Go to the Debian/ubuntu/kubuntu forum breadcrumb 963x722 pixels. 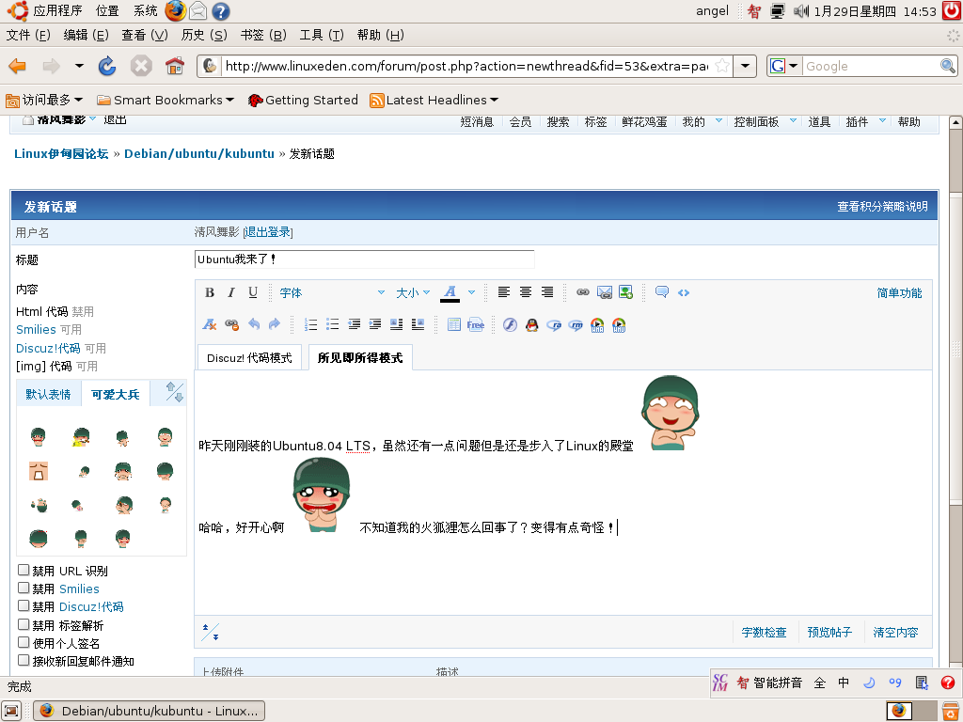point(199,153)
